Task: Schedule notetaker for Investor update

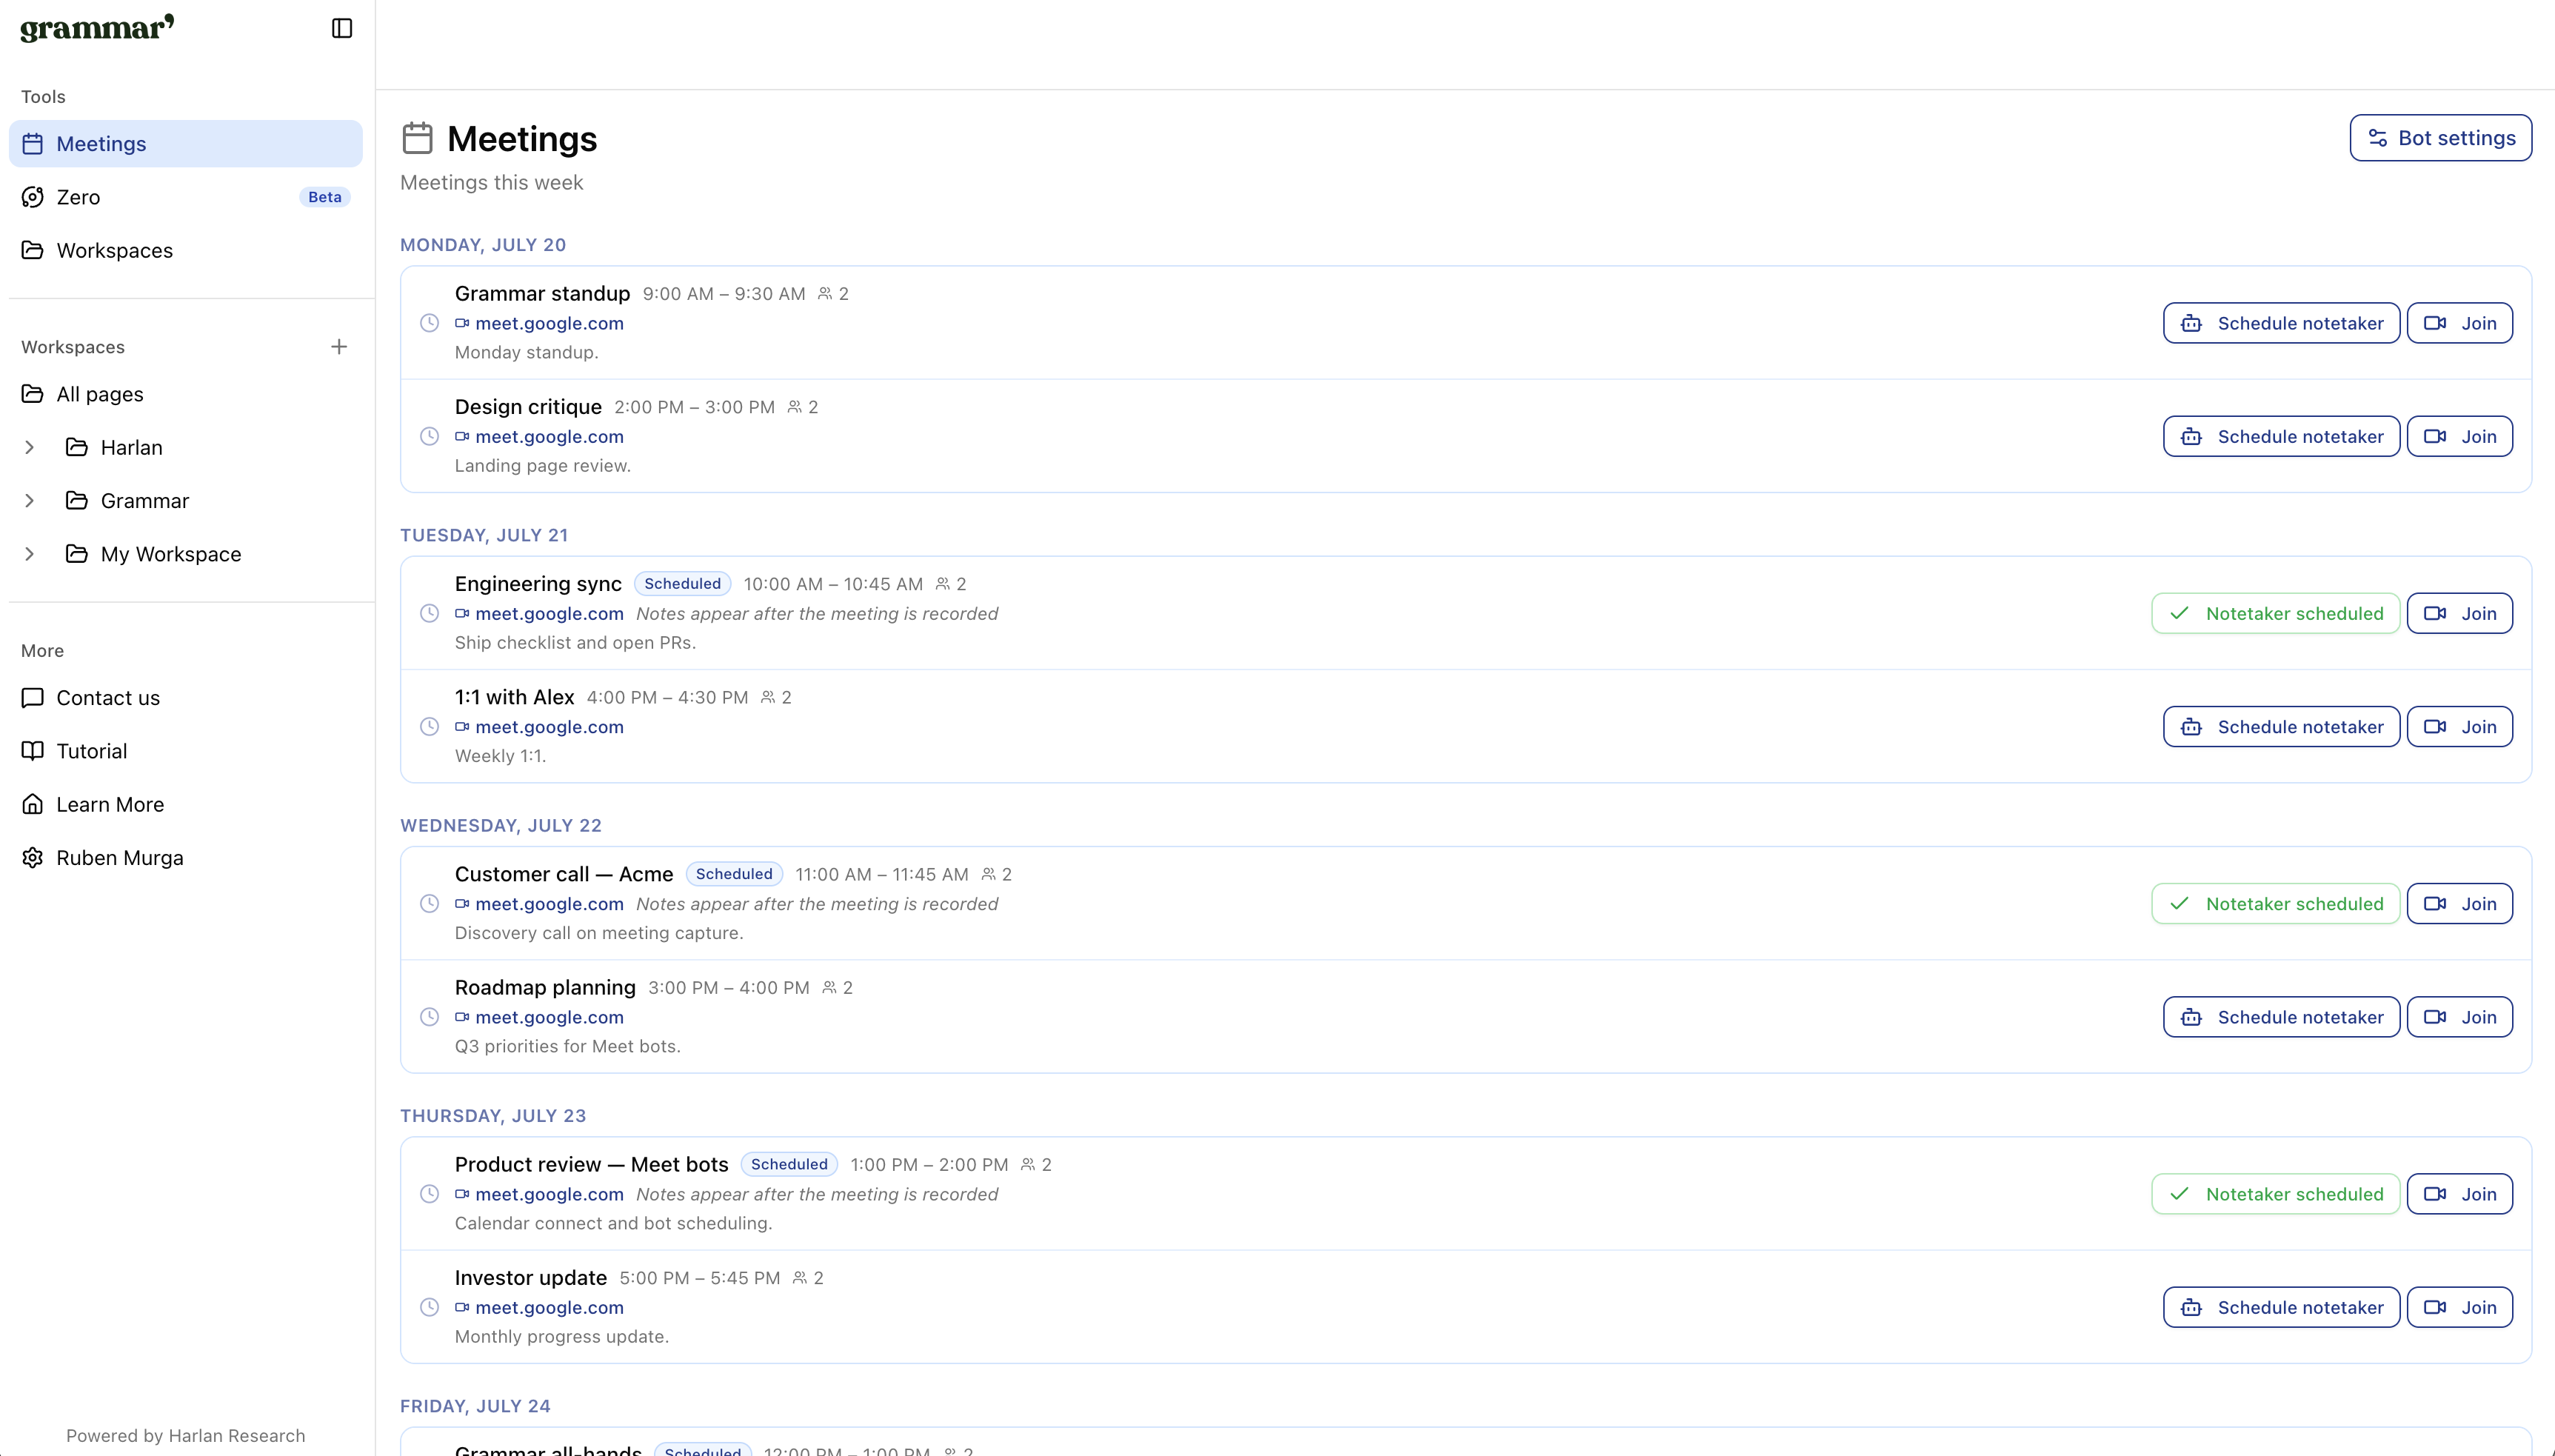Action: [2281, 1307]
